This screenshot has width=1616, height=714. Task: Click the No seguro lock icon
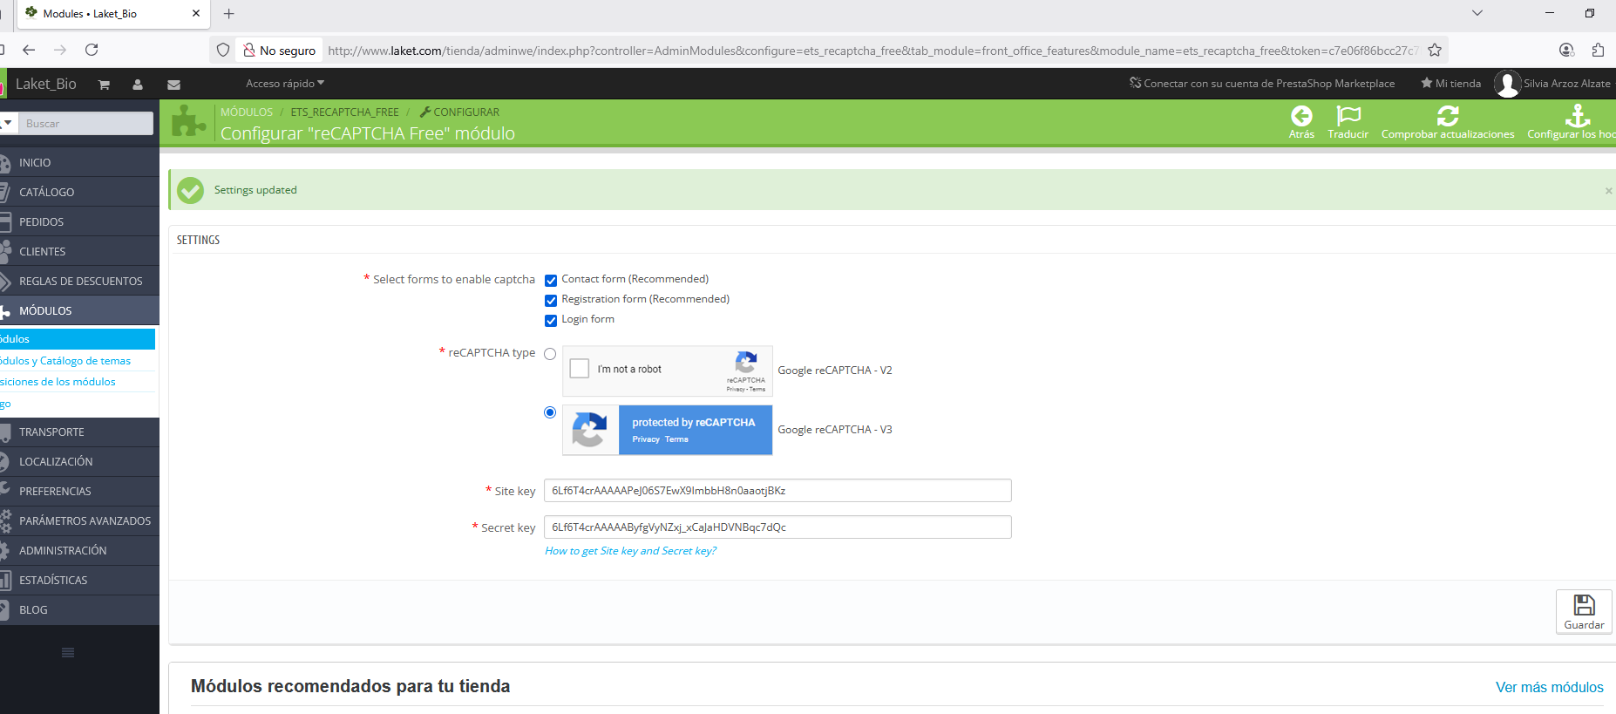tap(249, 51)
